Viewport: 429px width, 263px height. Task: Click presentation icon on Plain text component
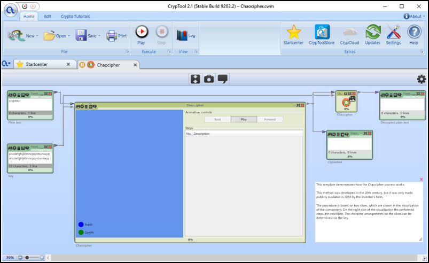pyautogui.click(x=10, y=95)
